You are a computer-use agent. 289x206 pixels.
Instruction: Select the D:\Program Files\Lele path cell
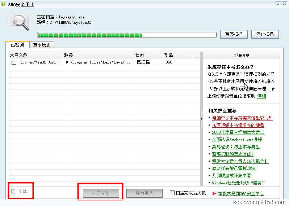tap(98, 62)
